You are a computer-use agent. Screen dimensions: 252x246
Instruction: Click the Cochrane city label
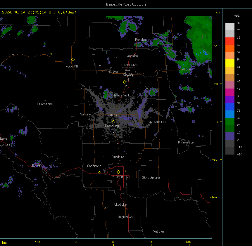tap(94, 166)
